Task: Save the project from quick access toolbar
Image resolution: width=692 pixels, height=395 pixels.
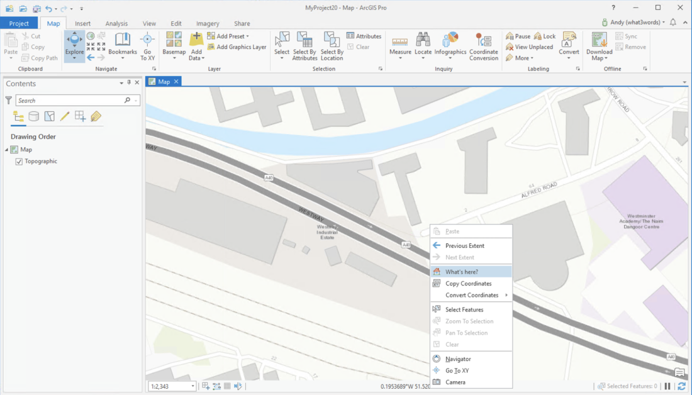Action: coord(36,8)
